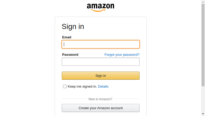
Task: Open the Details link
Action: click(x=103, y=87)
